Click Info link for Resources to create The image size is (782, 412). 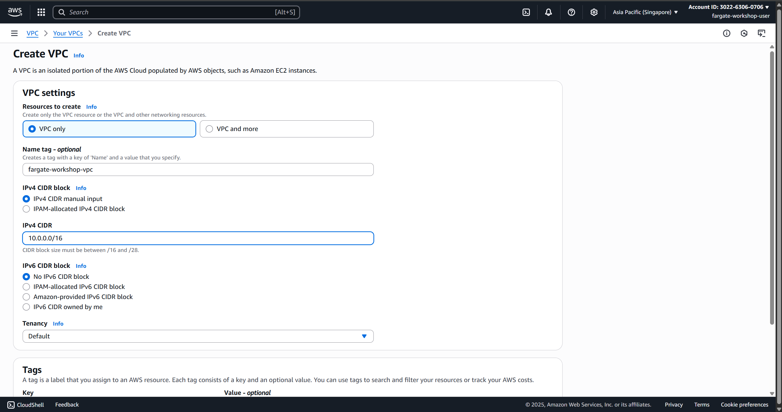pos(91,107)
